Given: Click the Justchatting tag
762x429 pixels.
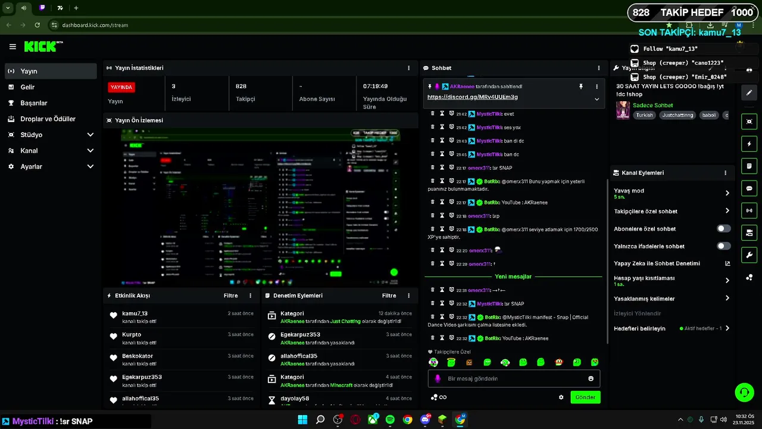Looking at the screenshot, I should 677,115.
